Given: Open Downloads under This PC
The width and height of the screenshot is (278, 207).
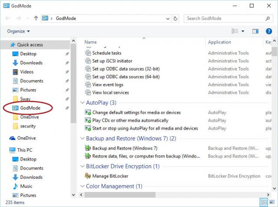Looking at the screenshot, I should tap(31, 177).
